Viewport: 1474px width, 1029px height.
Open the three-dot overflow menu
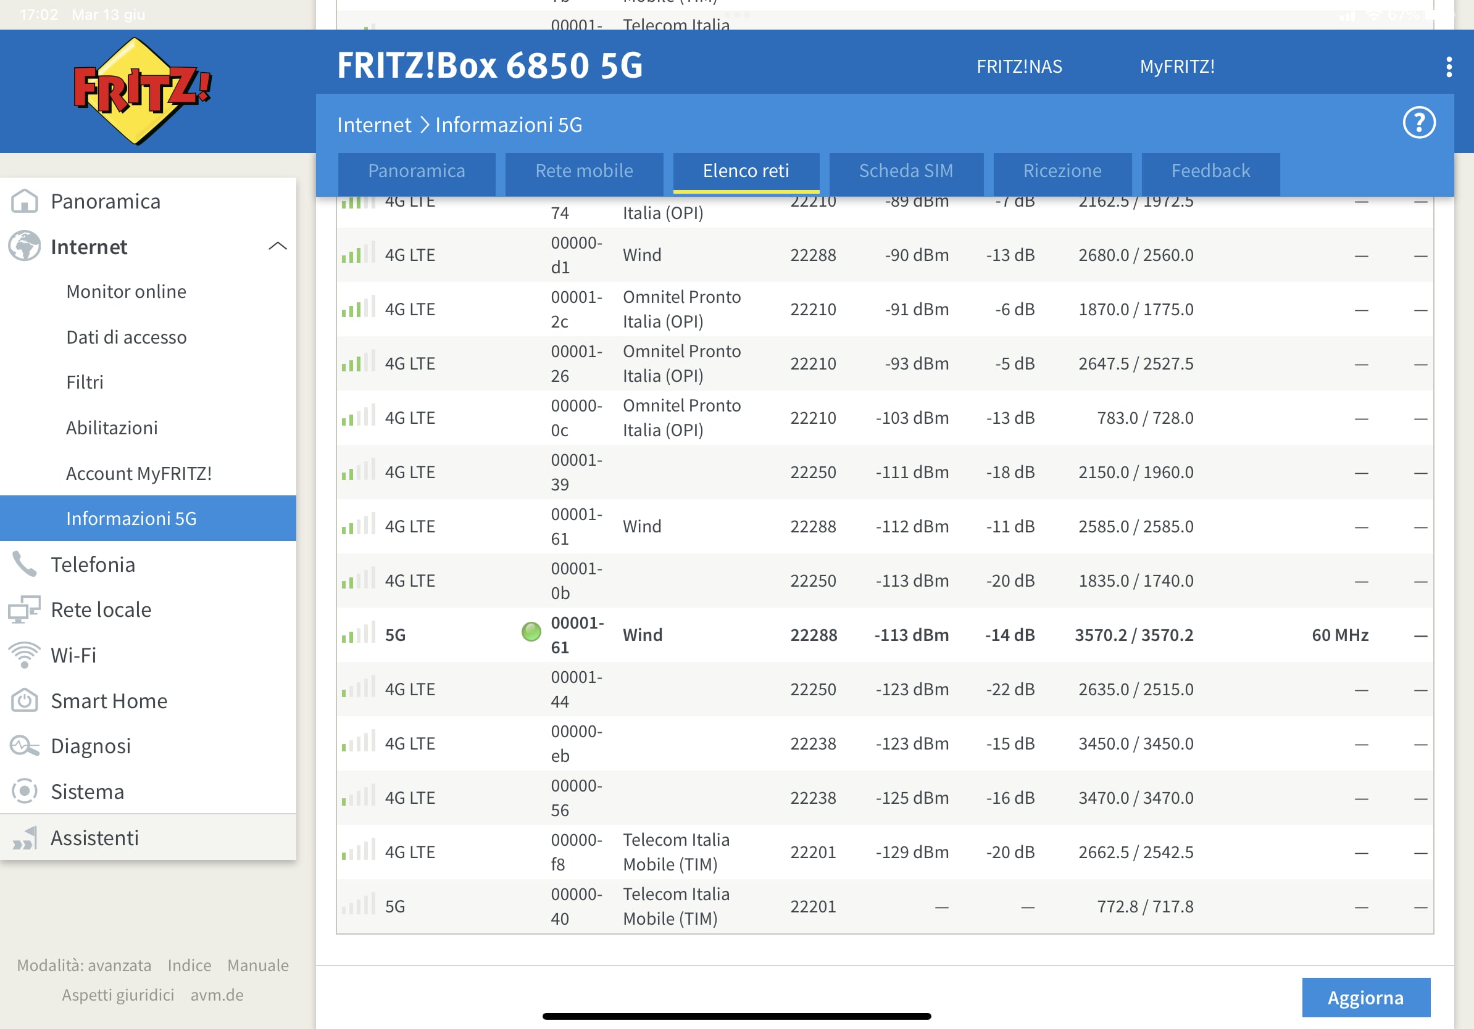1448,67
